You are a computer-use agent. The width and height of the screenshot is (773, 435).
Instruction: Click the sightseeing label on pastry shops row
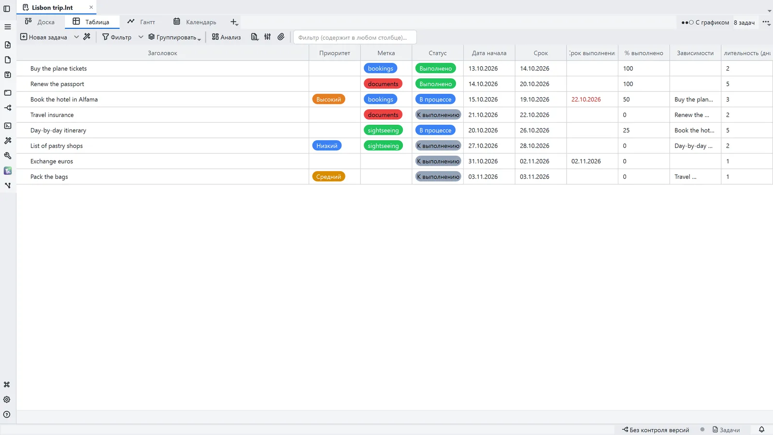(x=383, y=146)
